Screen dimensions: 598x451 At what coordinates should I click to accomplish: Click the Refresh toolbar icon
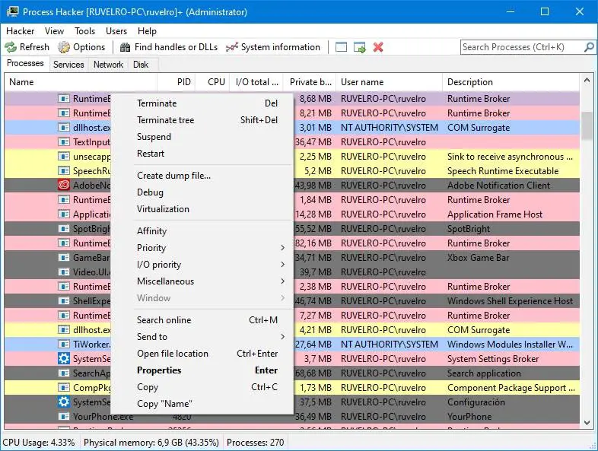(11, 47)
